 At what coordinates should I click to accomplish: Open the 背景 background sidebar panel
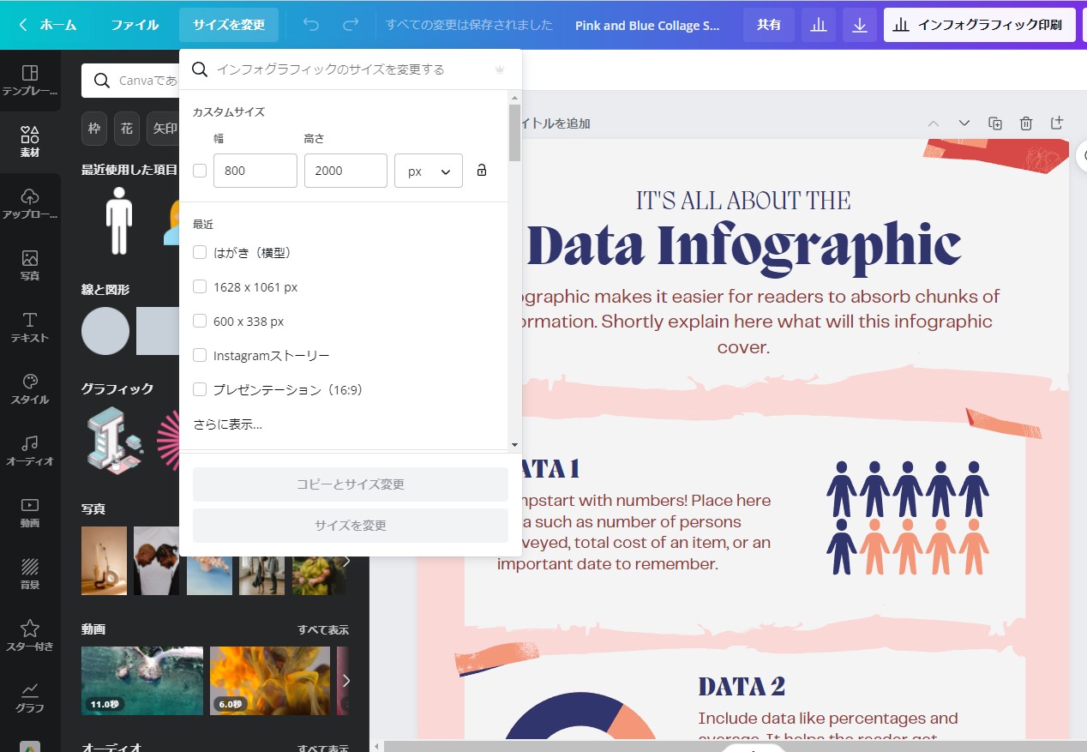pyautogui.click(x=30, y=575)
